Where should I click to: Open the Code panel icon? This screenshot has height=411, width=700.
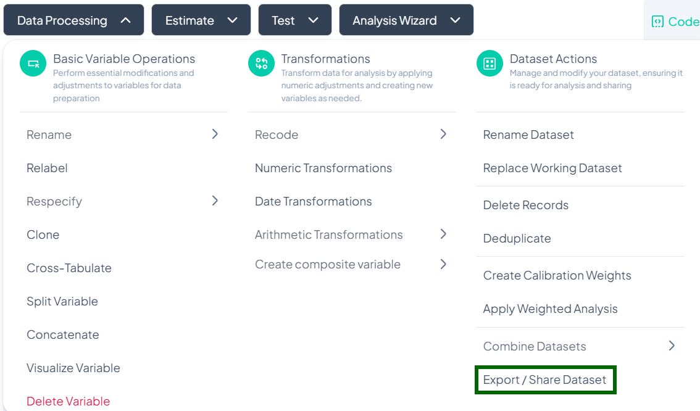tap(657, 22)
